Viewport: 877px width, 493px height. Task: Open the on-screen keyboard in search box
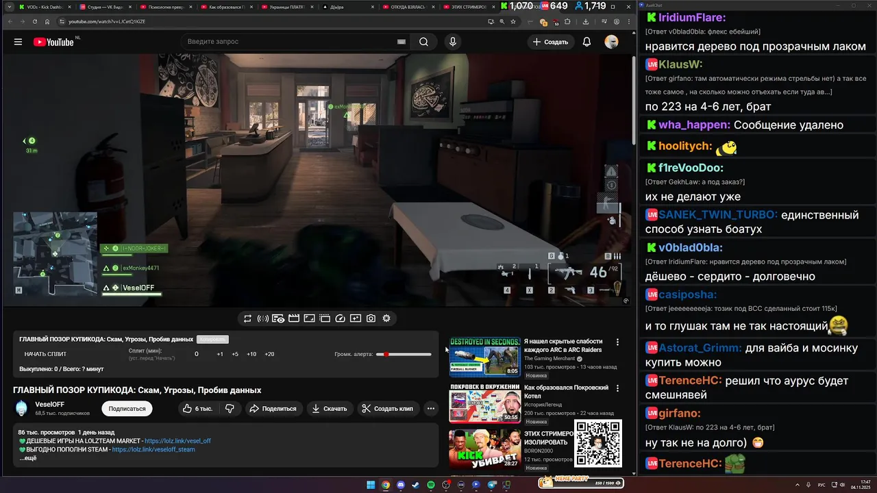401,42
